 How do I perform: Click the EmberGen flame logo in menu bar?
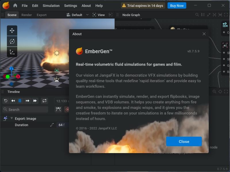coord(6,5)
